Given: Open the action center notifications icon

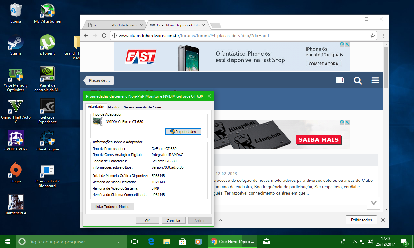Looking at the screenshot, I should (404, 242).
